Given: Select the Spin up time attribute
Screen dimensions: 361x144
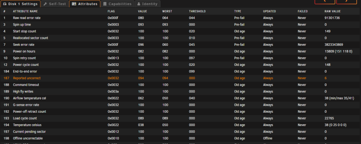Looking at the screenshot, I should click(22, 24).
